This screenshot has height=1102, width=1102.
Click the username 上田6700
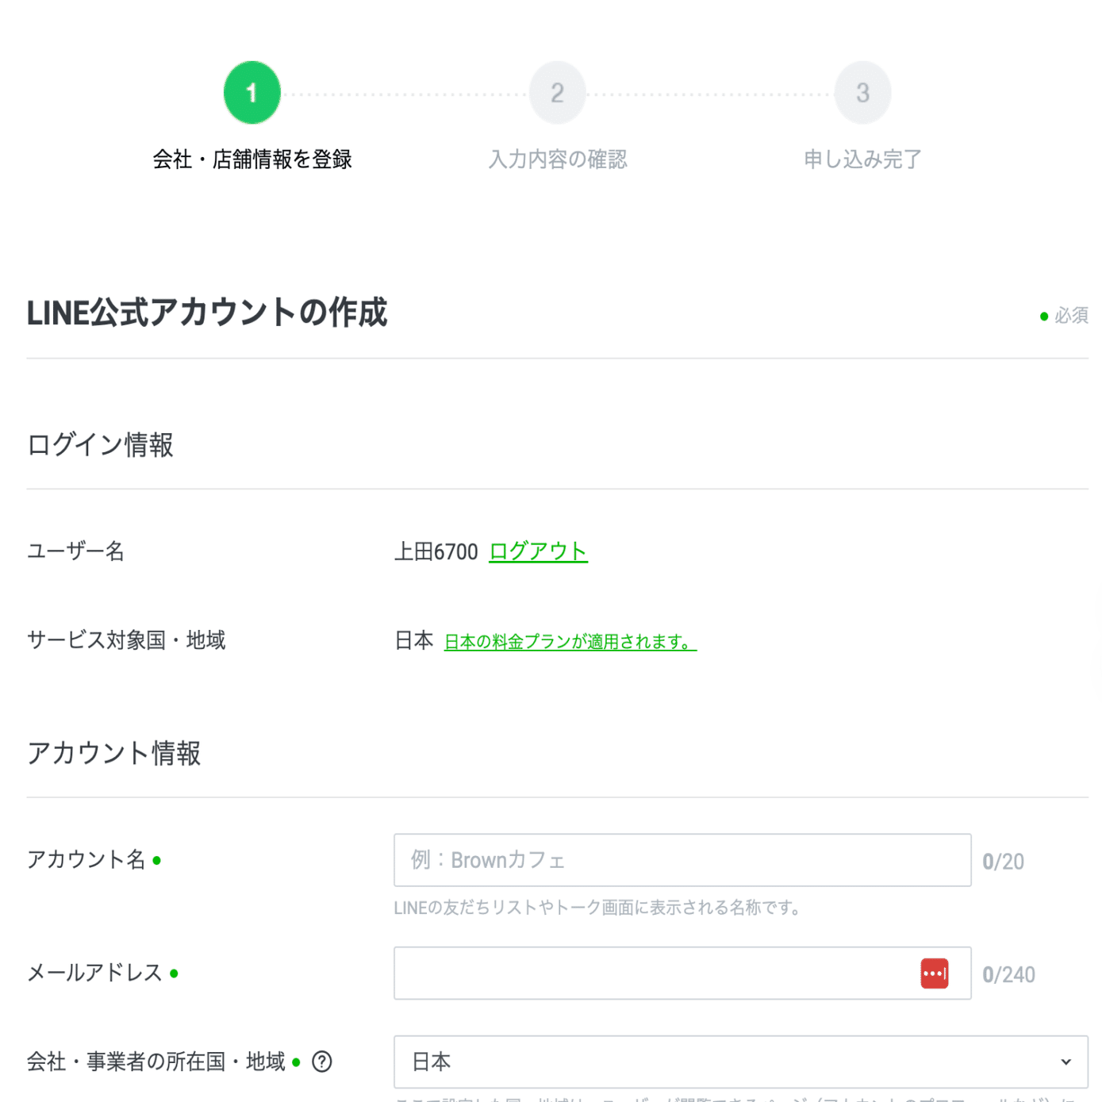434,551
